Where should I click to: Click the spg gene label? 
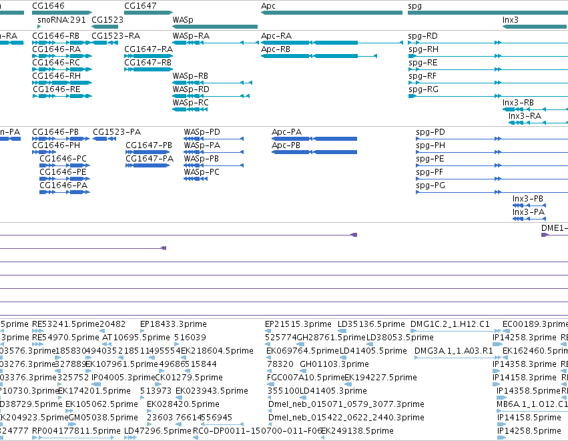click(414, 6)
